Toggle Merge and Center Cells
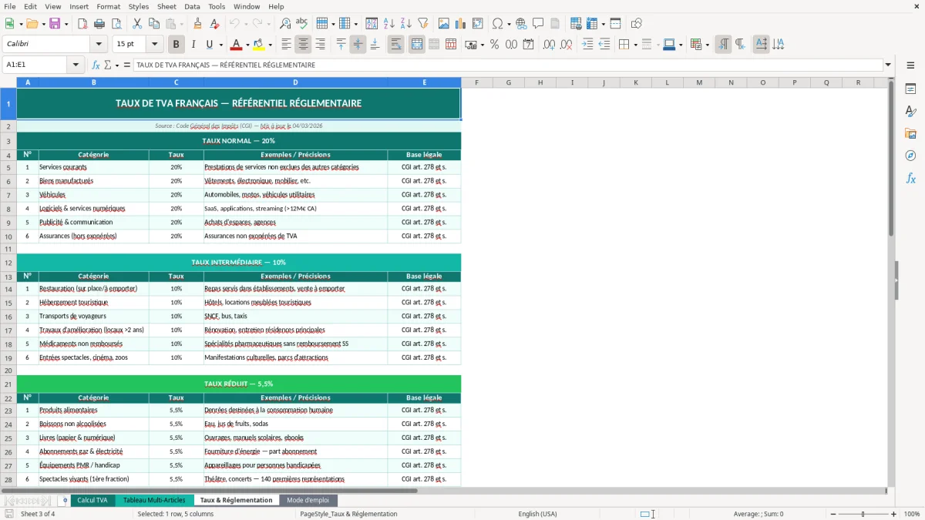 [x=417, y=45]
